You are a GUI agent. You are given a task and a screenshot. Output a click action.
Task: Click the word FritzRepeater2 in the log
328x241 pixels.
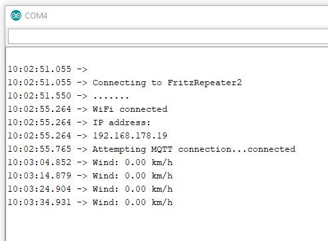tap(205, 83)
